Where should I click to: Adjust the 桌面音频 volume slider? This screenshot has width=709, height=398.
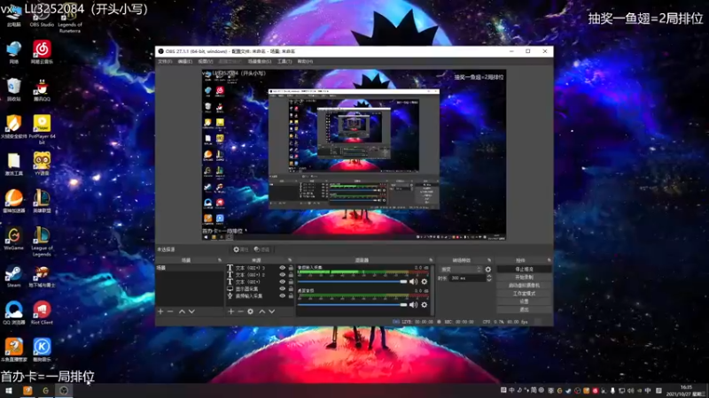[x=353, y=305]
